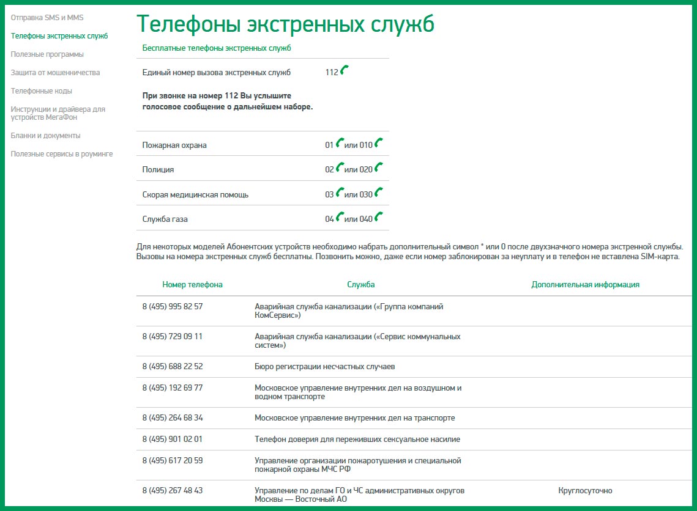The height and width of the screenshot is (511, 697).
Task: Click the "Служба" column header
Action: point(359,284)
